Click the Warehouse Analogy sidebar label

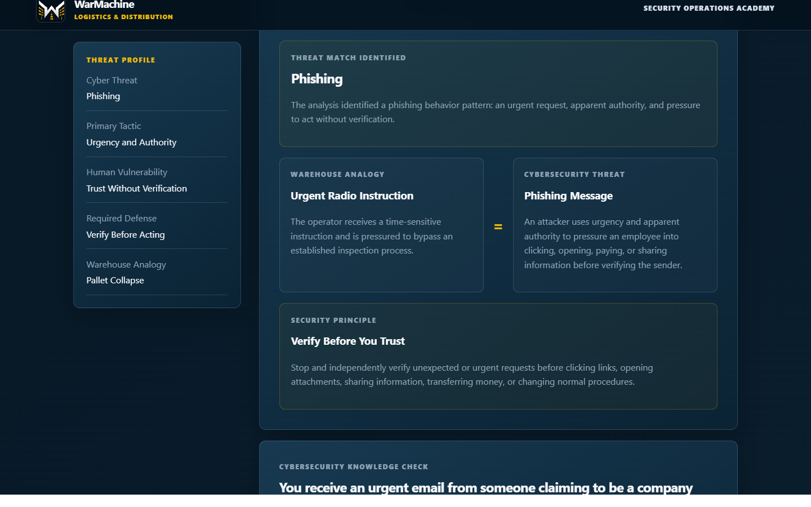click(x=126, y=265)
